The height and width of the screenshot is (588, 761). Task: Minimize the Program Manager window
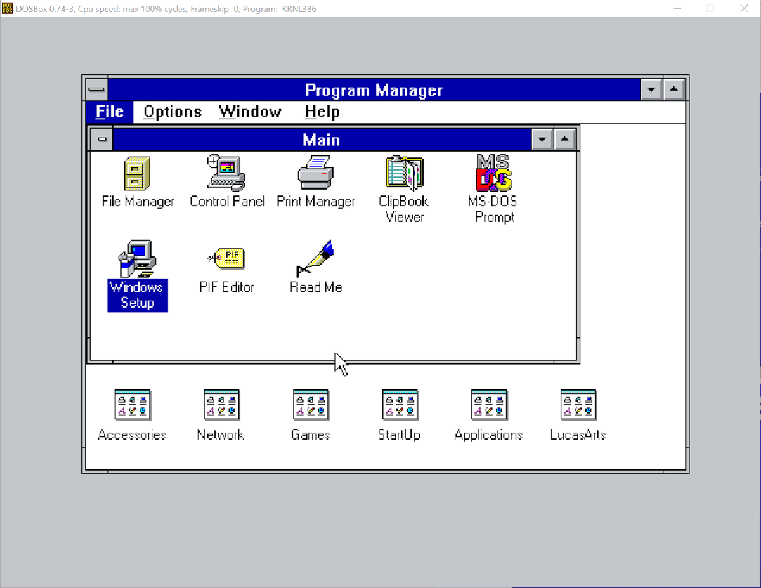tap(651, 89)
